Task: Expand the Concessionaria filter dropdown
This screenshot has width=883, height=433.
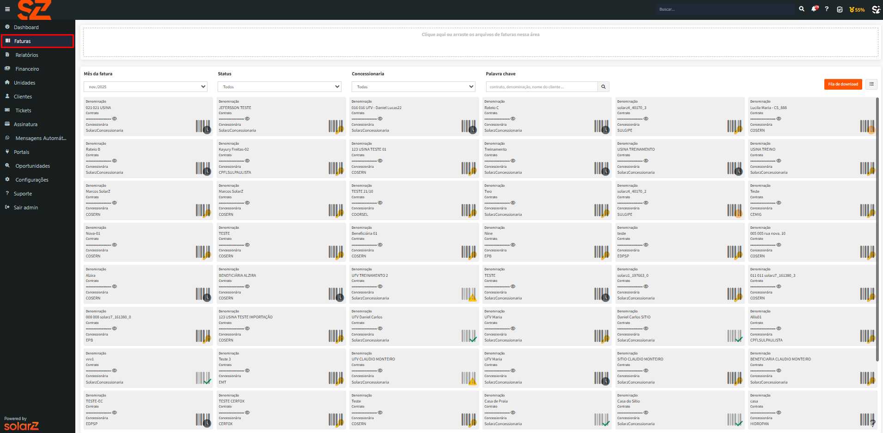Action: pyautogui.click(x=413, y=87)
